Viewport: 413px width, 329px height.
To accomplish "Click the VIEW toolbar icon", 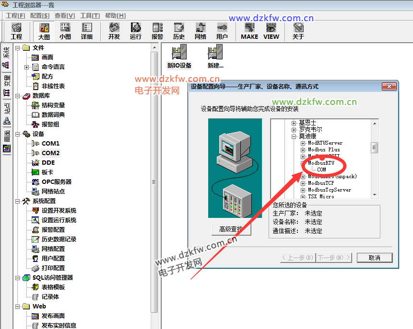I will tap(271, 31).
